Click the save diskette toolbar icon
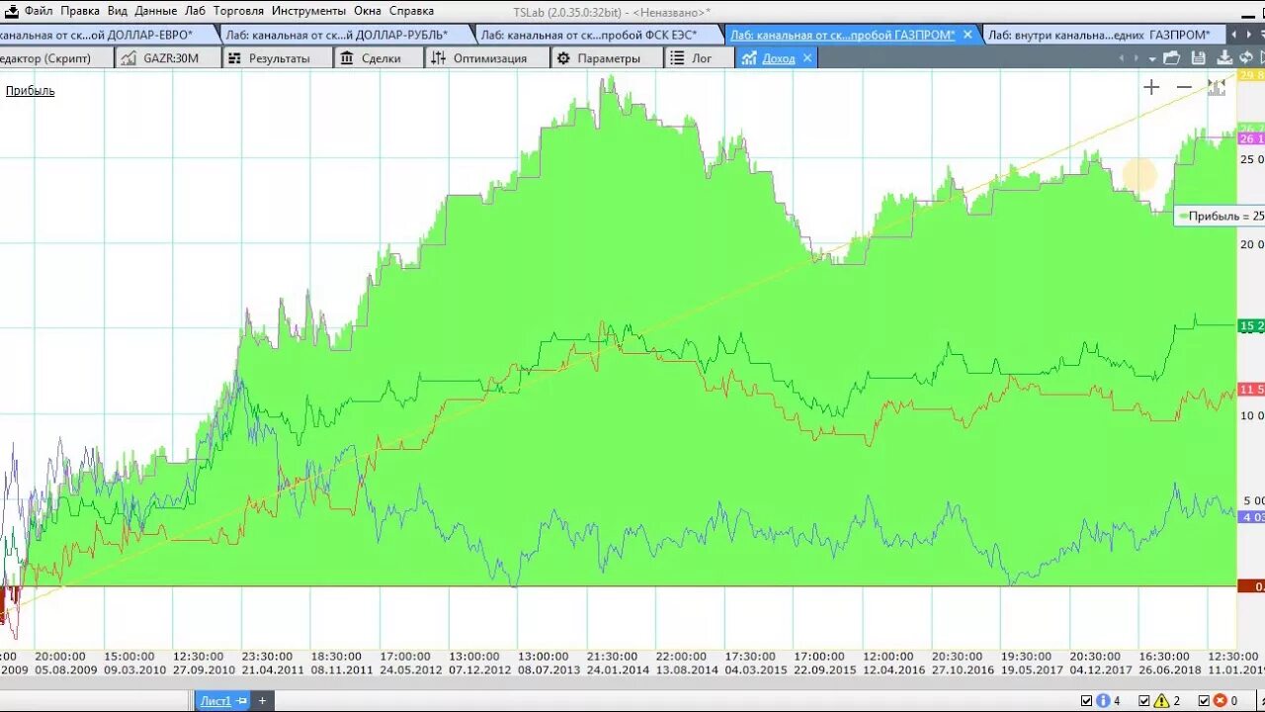 click(1199, 58)
